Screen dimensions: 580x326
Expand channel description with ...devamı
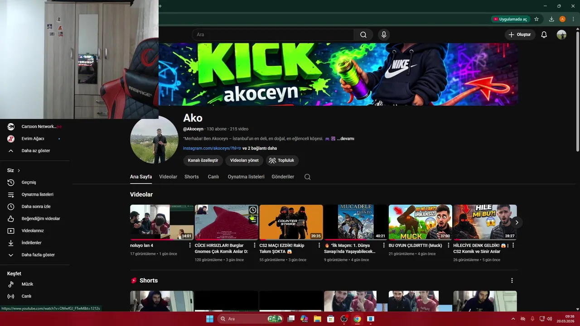[346, 139]
